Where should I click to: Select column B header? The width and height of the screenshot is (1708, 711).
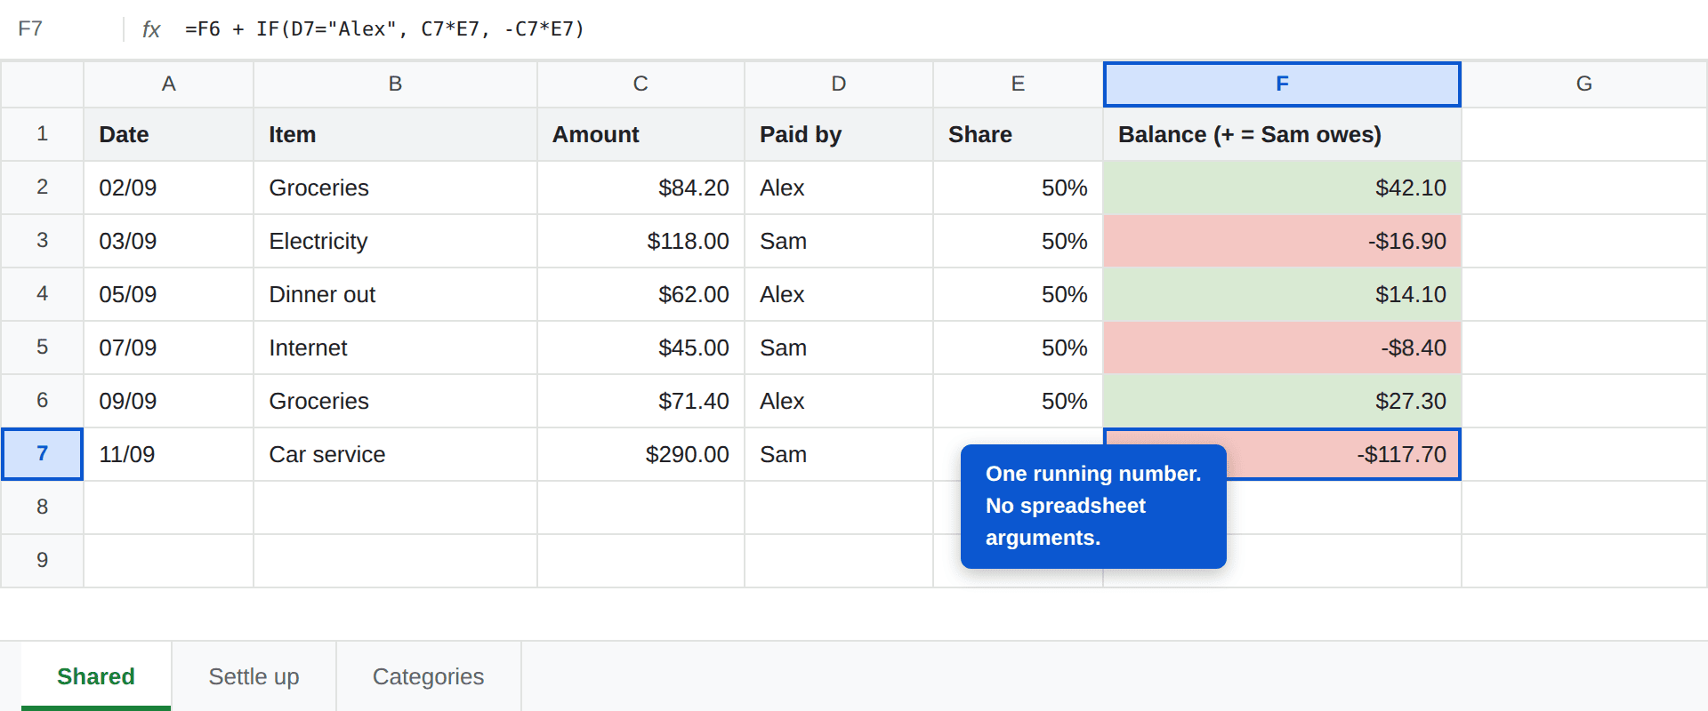[395, 84]
